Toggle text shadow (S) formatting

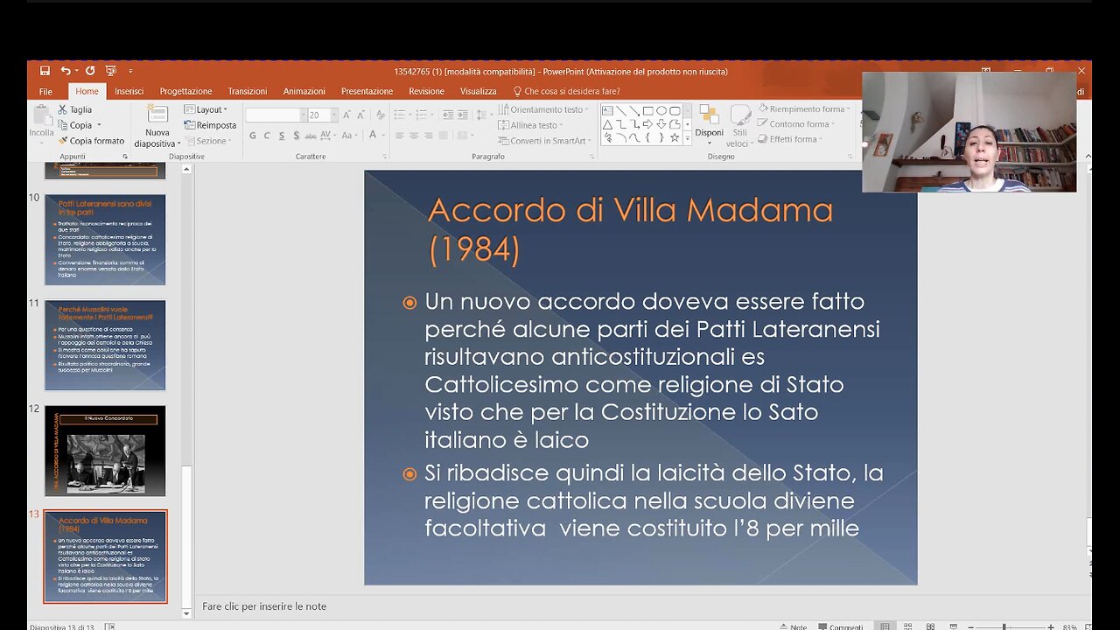(297, 136)
